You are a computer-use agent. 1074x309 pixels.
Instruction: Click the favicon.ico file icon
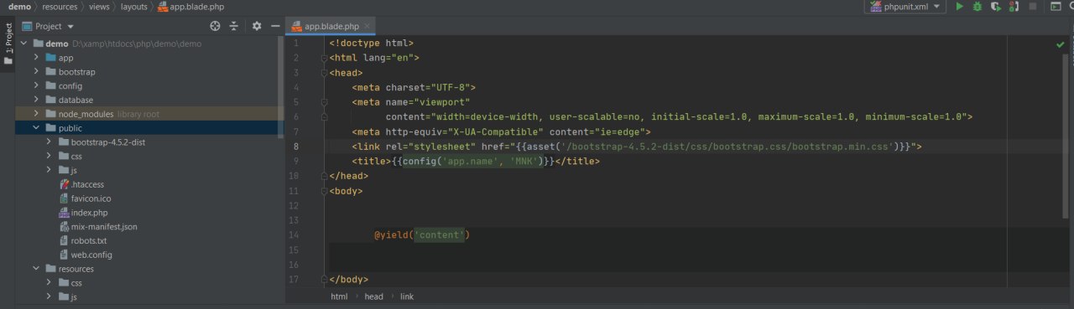pos(64,198)
